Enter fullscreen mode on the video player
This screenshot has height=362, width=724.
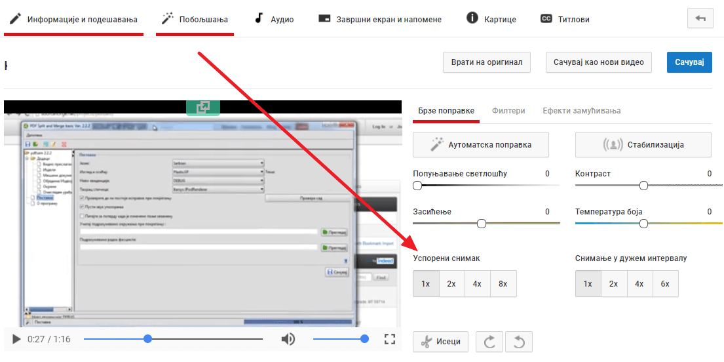click(x=390, y=339)
